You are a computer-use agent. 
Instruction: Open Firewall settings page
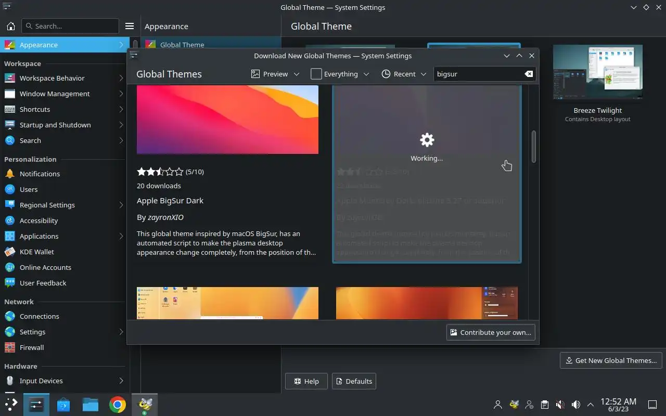click(x=65, y=347)
